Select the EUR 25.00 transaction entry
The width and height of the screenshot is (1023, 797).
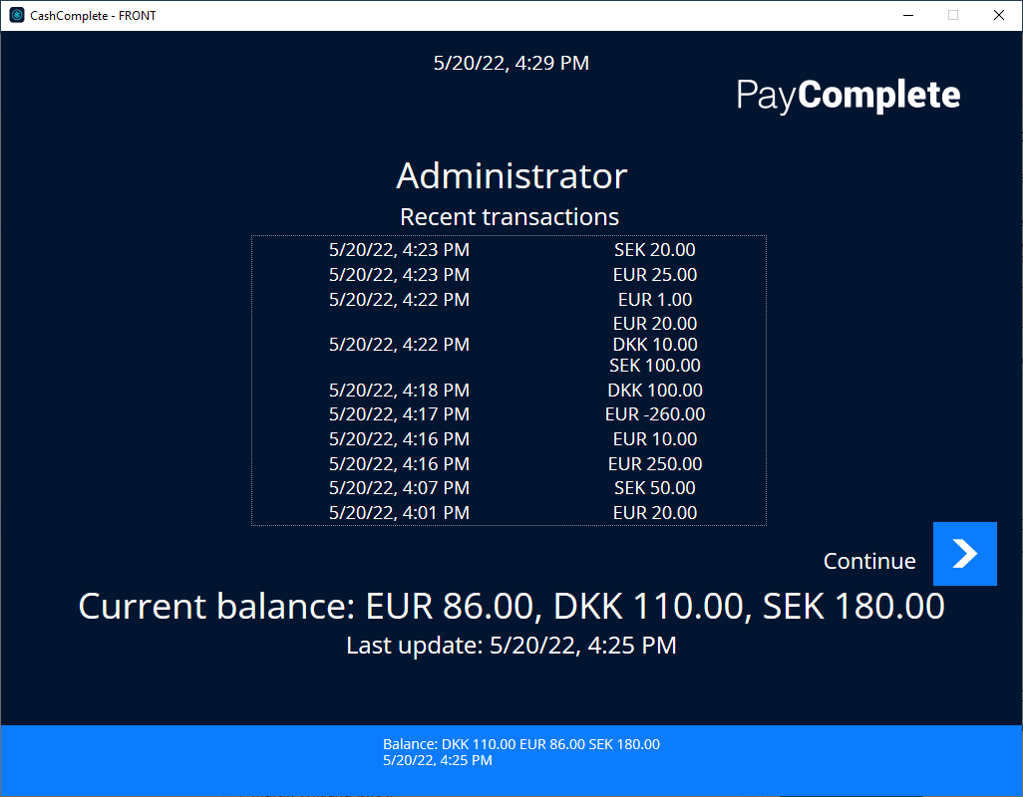(x=511, y=274)
